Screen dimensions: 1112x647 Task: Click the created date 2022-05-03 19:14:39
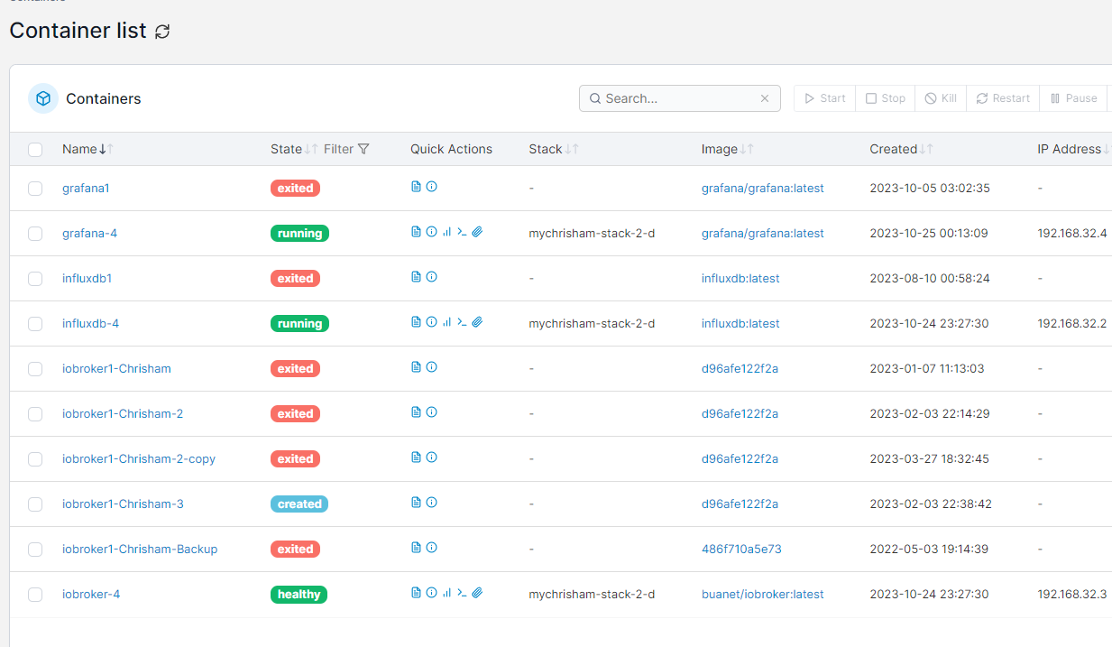929,550
